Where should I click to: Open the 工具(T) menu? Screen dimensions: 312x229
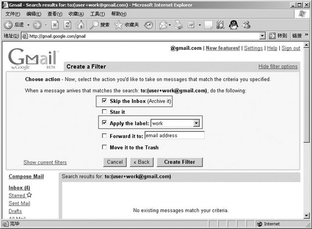point(97,14)
